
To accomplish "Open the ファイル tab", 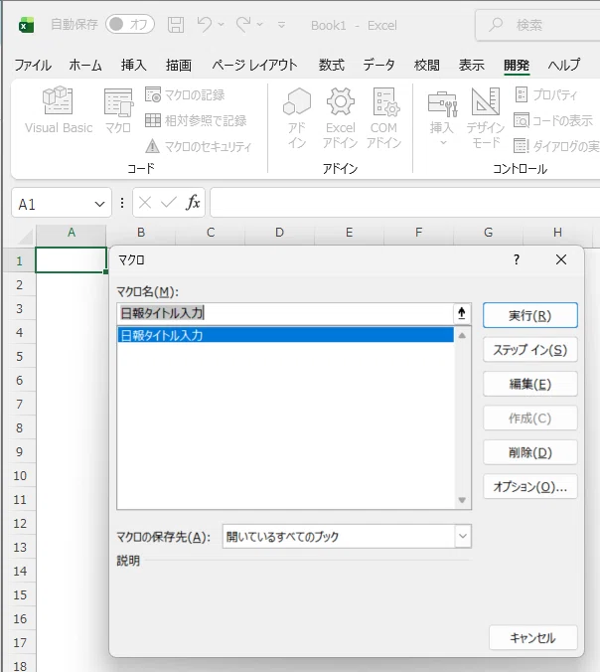I will coord(33,66).
